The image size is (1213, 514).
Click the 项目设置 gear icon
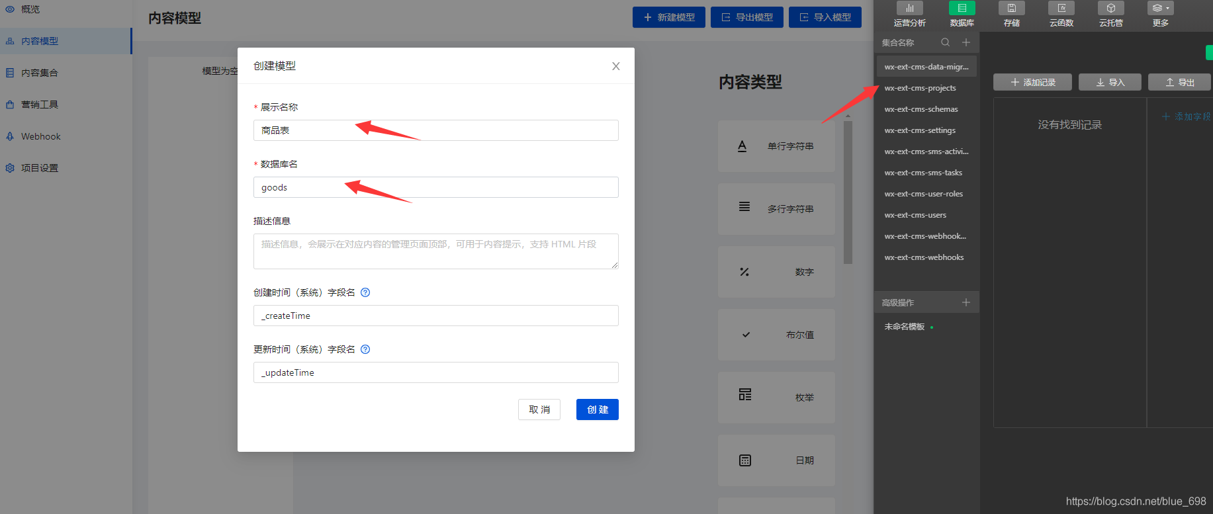pos(10,168)
